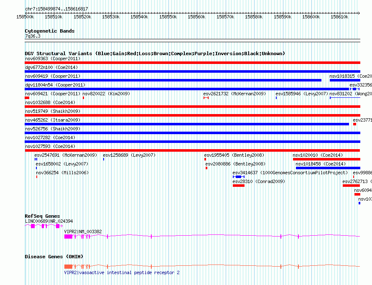Click the nsv6094 red bar near right edge
Screen dimensions: 372x285
pos(357,194)
